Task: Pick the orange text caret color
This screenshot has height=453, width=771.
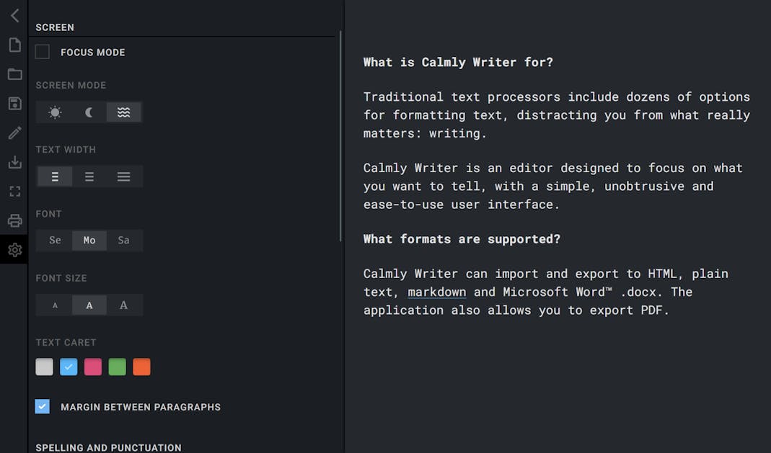Action: coord(141,367)
